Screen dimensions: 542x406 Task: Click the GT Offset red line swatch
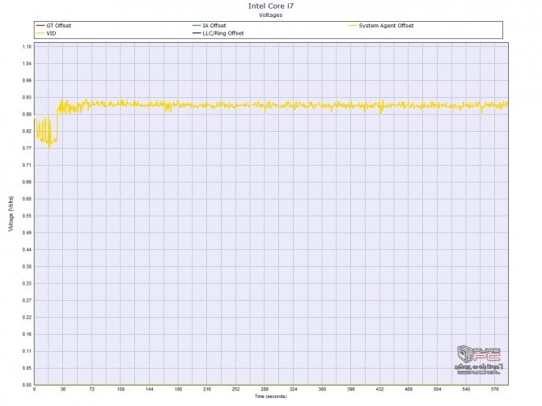(x=40, y=26)
